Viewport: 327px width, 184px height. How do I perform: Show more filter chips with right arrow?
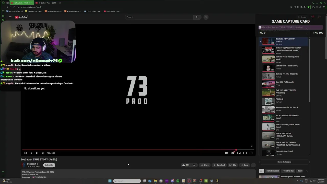(307, 171)
